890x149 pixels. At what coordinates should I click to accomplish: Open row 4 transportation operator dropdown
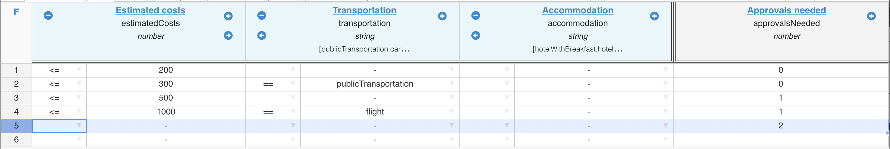click(293, 111)
